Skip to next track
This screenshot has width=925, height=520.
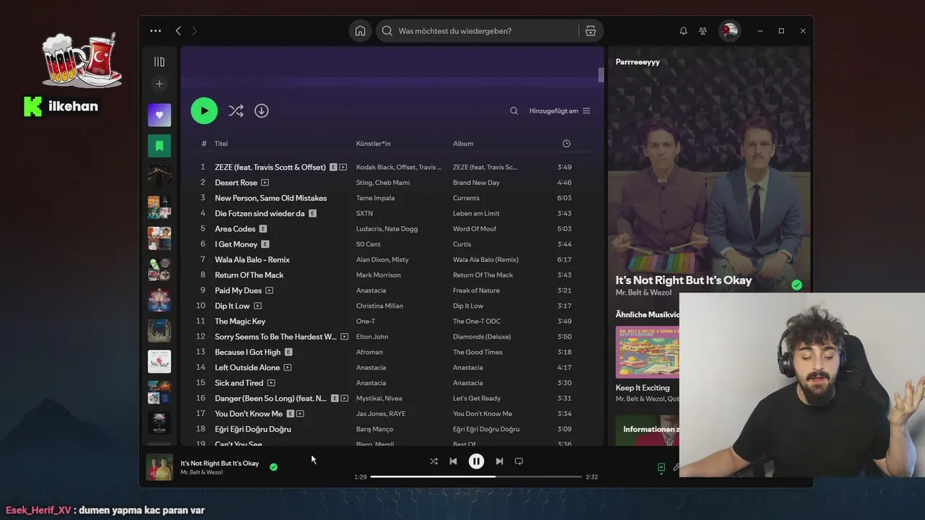499,461
